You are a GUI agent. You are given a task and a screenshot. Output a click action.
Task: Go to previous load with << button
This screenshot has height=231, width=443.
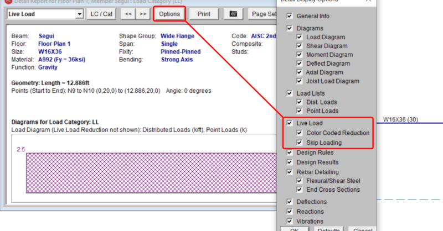(x=127, y=13)
